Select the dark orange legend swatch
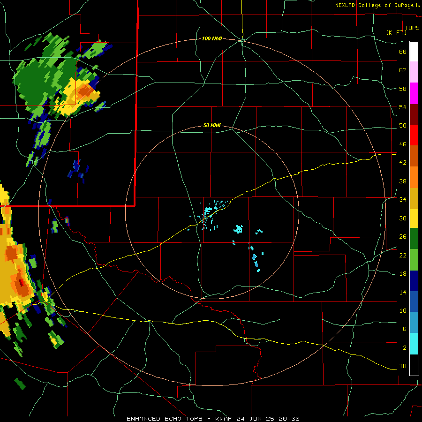Viewport: 422px width, 422px height. click(x=414, y=156)
